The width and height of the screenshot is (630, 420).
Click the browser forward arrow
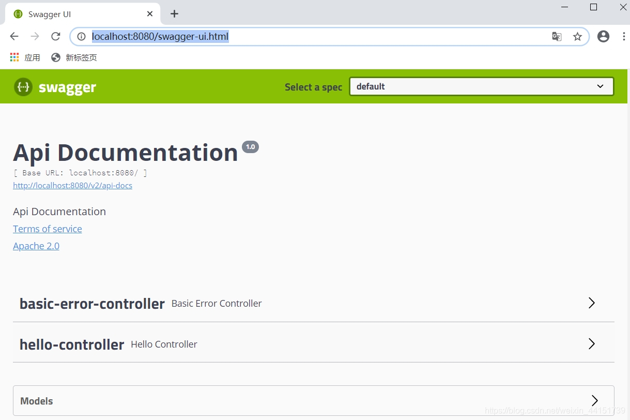click(35, 36)
